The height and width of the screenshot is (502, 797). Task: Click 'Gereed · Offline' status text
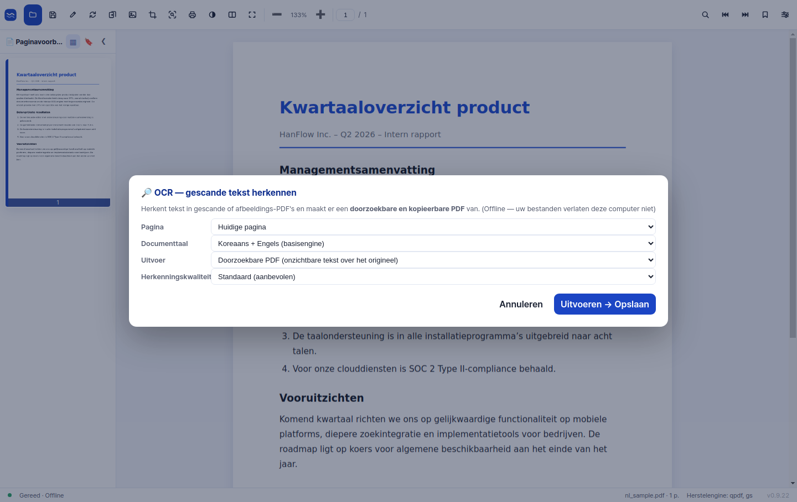tap(42, 495)
